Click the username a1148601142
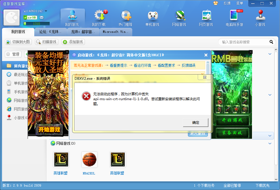This screenshot has width=280, height=190. point(33,11)
